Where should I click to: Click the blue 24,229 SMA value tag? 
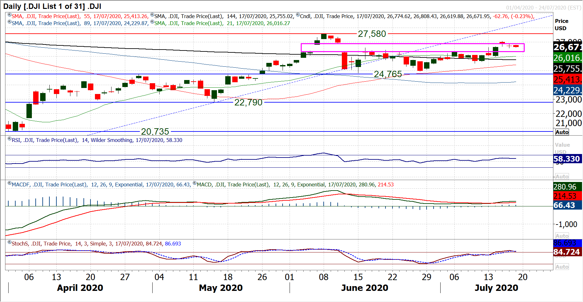point(568,90)
